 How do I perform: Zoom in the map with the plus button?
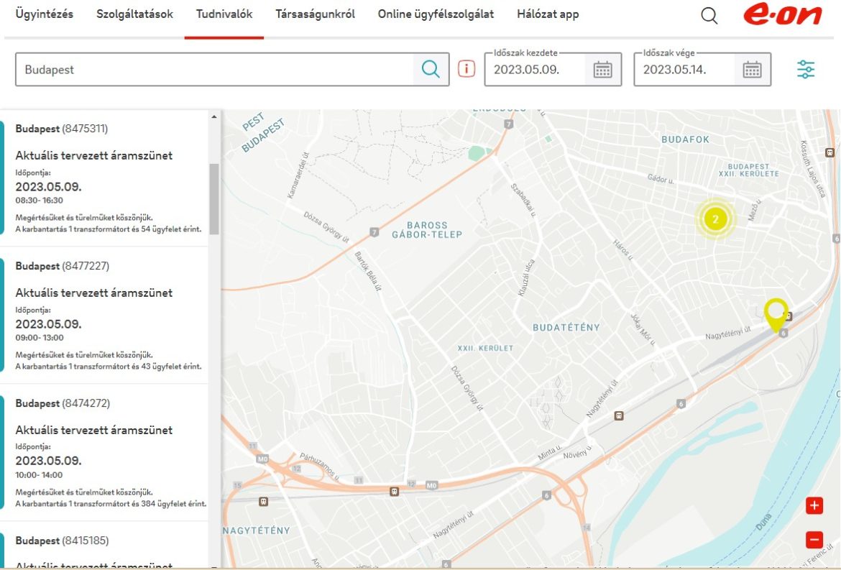[814, 506]
